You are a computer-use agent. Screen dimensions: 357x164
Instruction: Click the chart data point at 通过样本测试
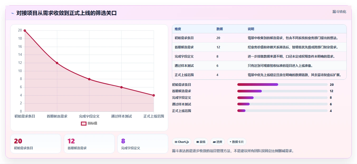[122, 87]
